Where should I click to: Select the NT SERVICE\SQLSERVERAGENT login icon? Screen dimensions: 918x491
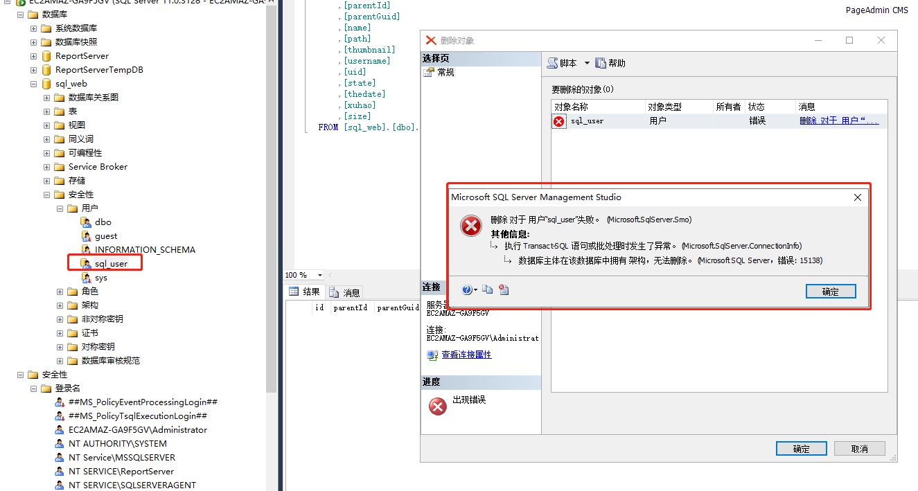[60, 485]
